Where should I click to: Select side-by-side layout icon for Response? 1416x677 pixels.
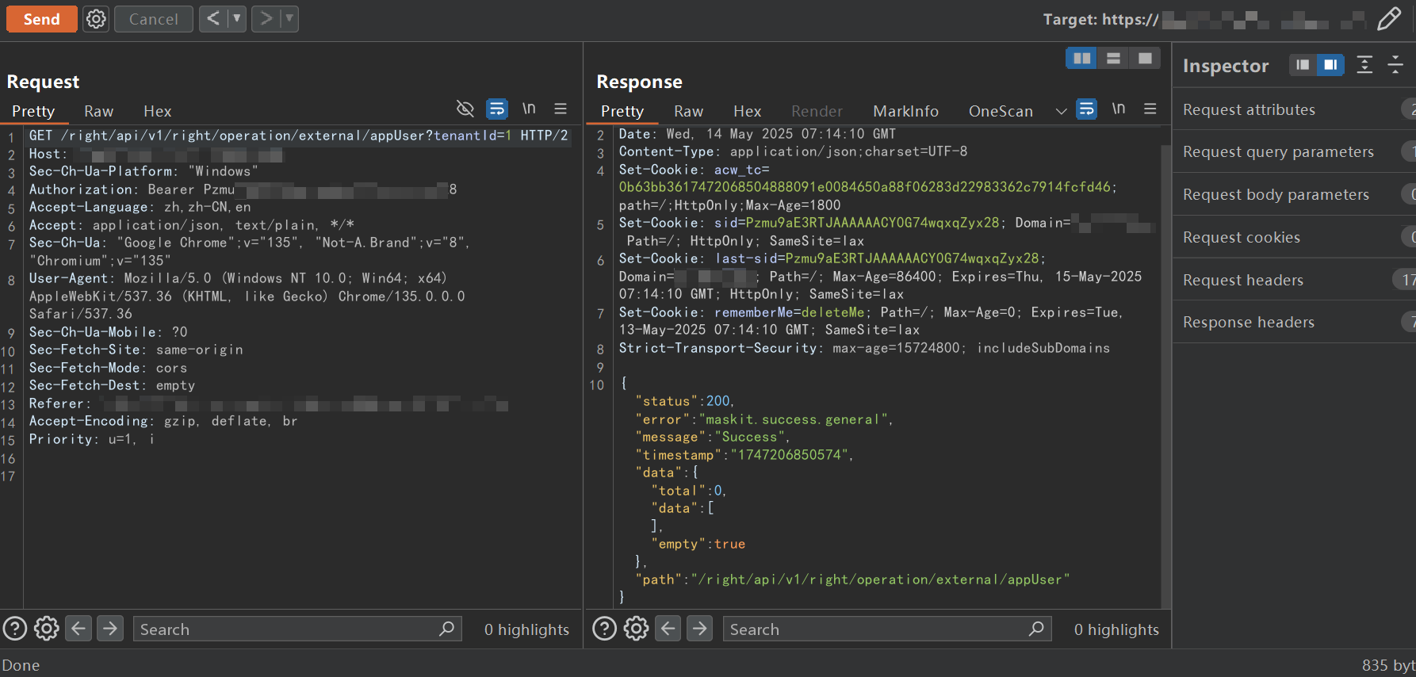[x=1081, y=58]
